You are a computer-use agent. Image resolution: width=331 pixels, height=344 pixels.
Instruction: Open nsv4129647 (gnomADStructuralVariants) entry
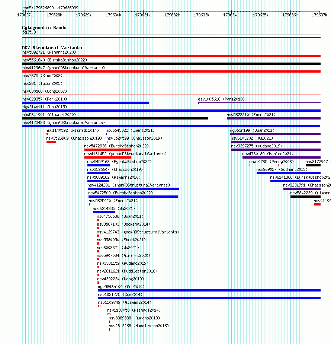click(x=64, y=68)
